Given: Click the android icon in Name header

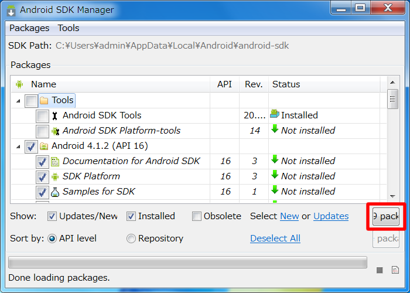Looking at the screenshot, I should 19,84.
